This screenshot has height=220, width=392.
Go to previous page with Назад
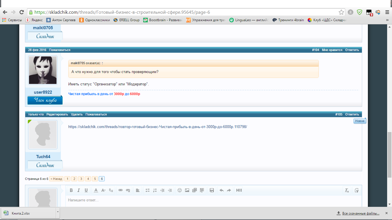pyautogui.click(x=56, y=179)
